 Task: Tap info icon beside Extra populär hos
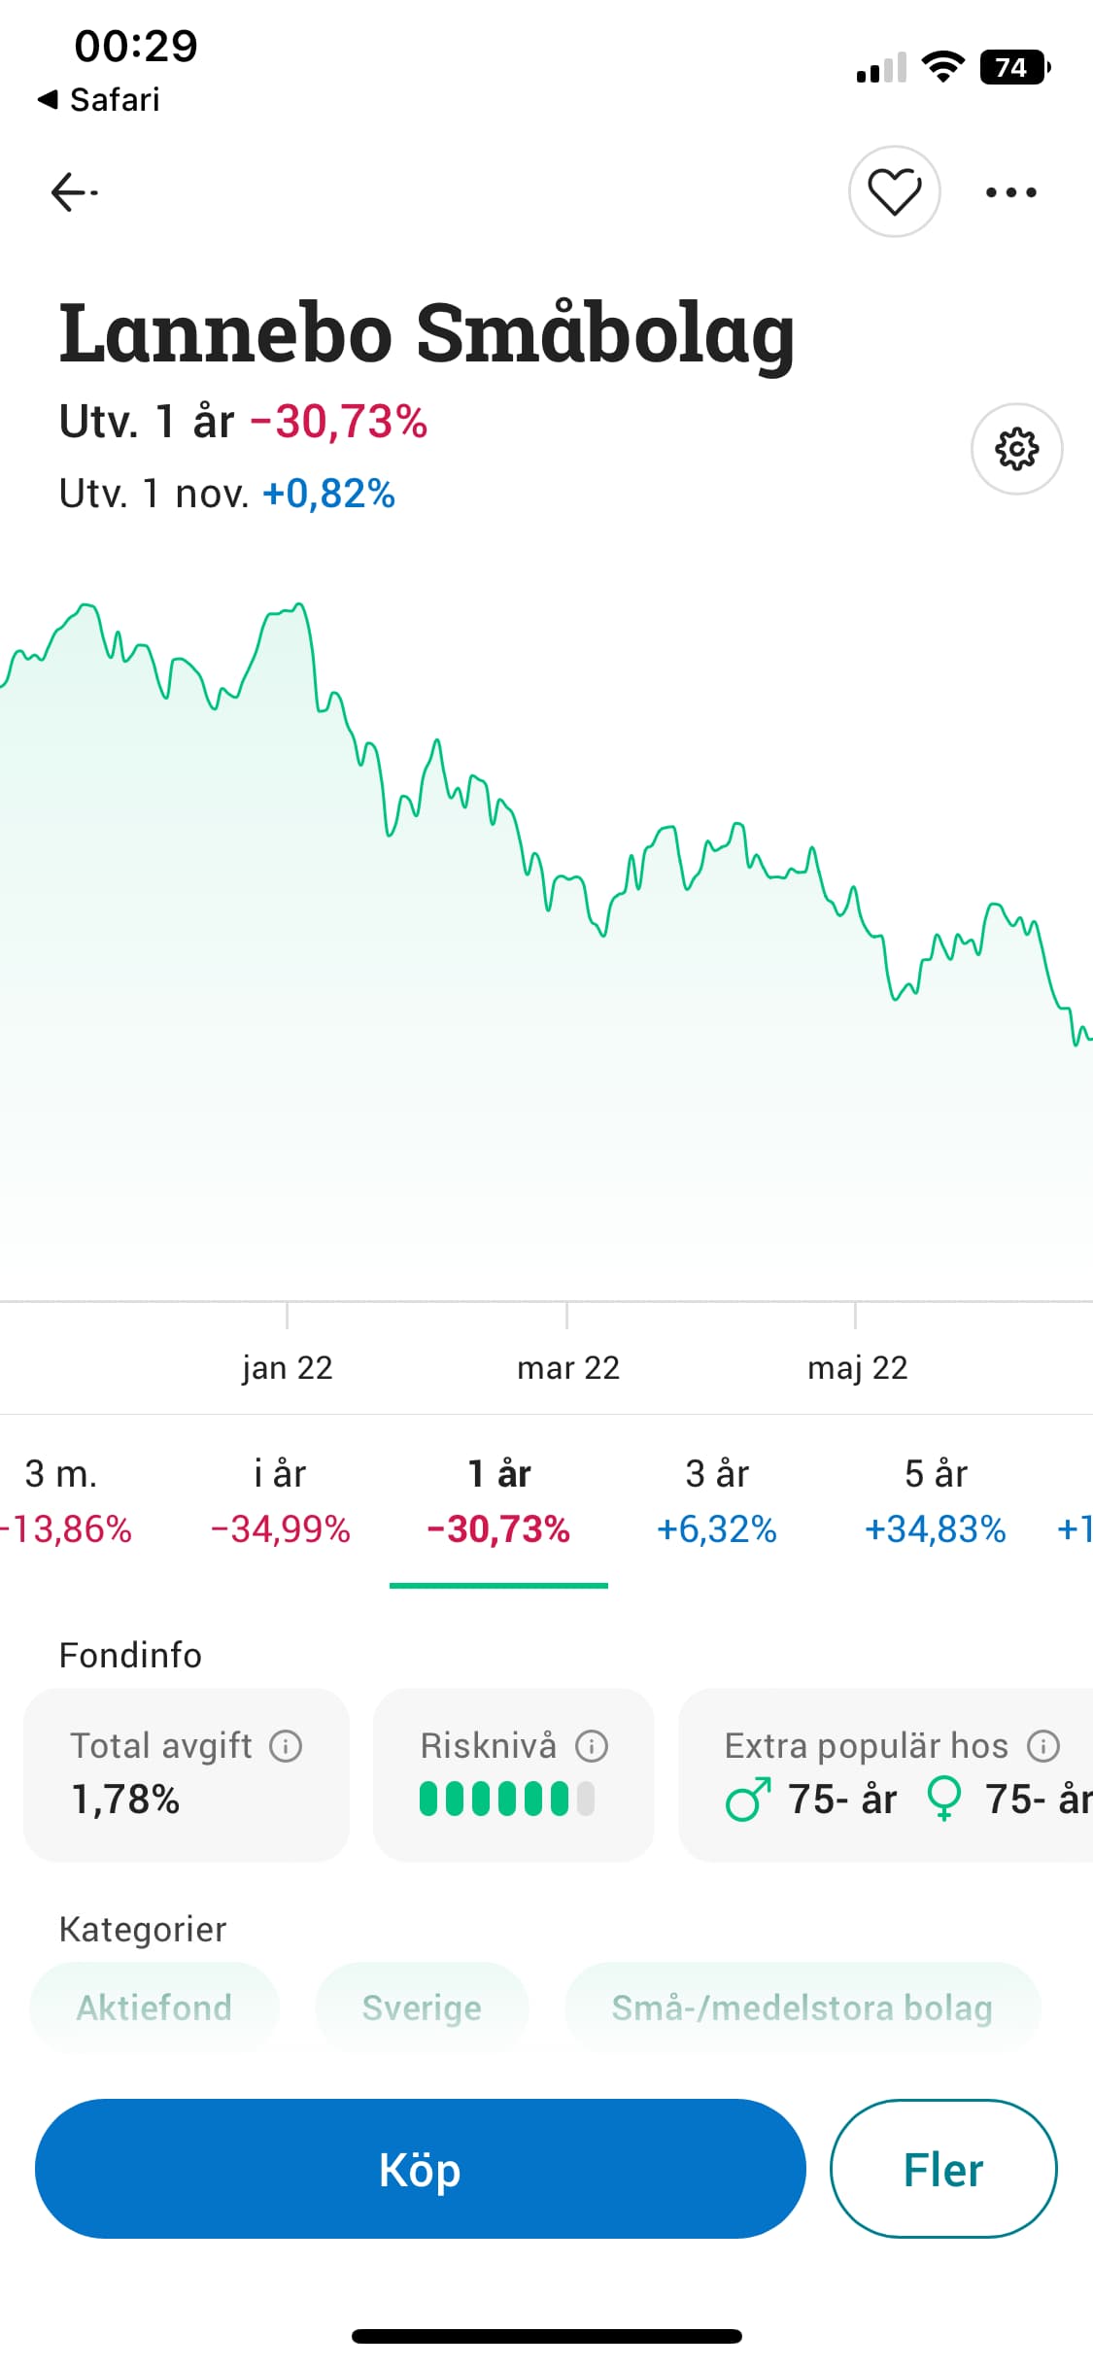(x=1043, y=1746)
